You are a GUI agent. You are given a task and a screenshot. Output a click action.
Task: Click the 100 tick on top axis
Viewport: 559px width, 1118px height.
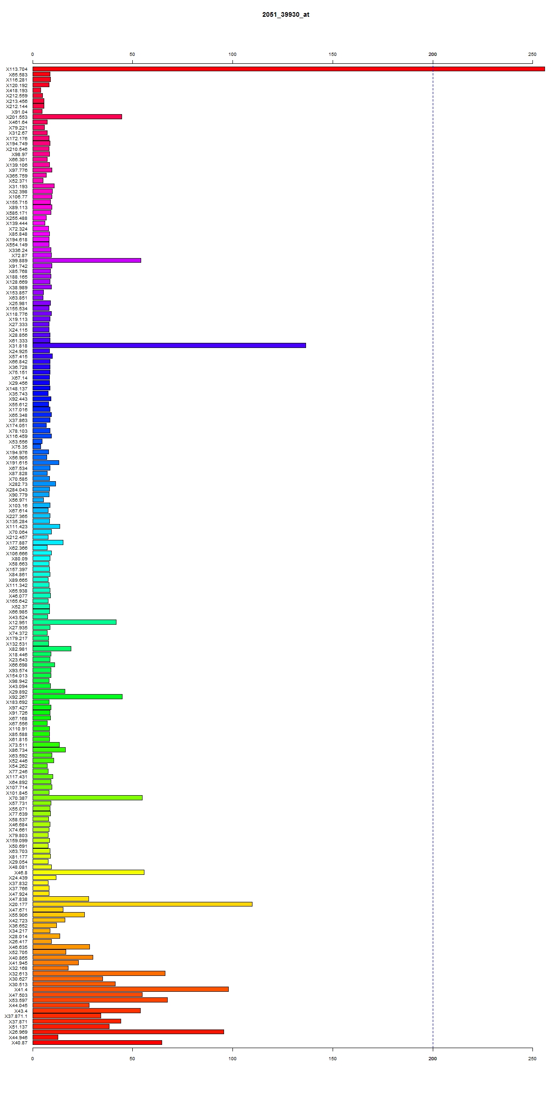232,55
